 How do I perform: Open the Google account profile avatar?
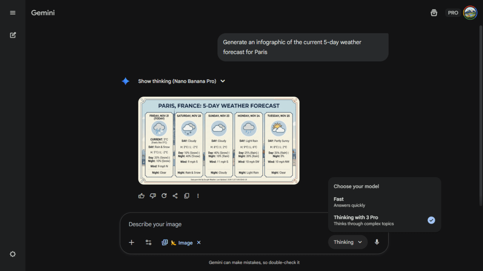[470, 13]
